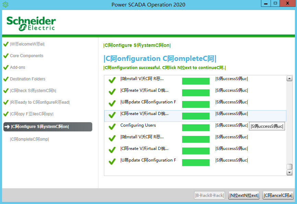Click the Next button
Screen dimensions: 297x204
(x=244, y=195)
